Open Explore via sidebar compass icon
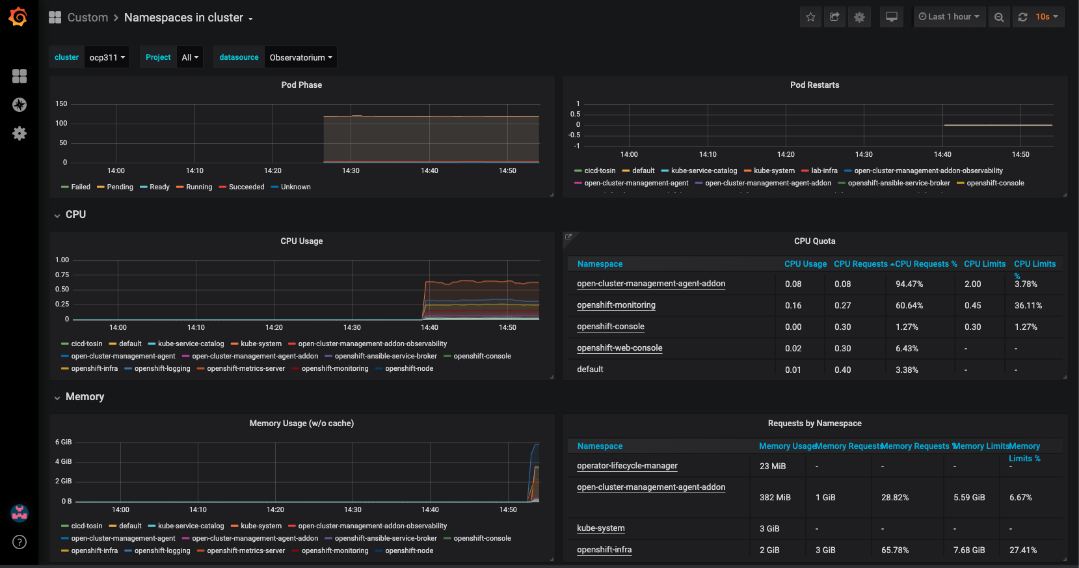The height and width of the screenshot is (568, 1079). pyautogui.click(x=20, y=105)
